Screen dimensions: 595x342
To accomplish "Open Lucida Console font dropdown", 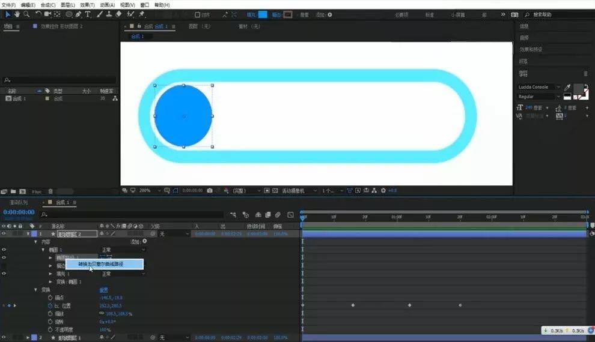I will (x=539, y=87).
